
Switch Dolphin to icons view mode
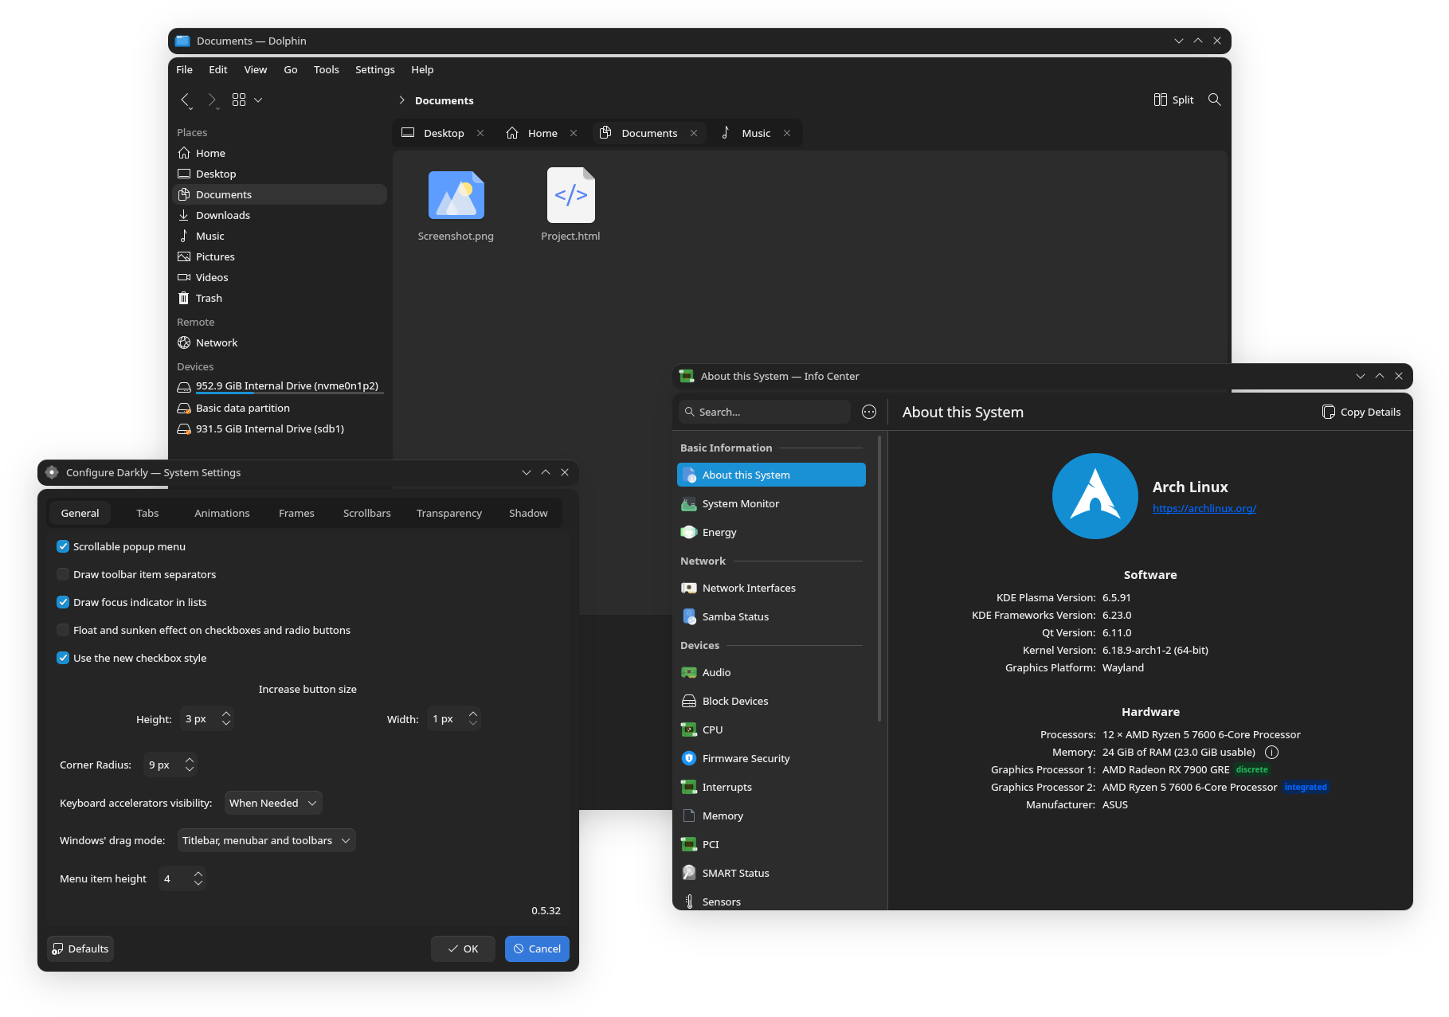tap(239, 100)
